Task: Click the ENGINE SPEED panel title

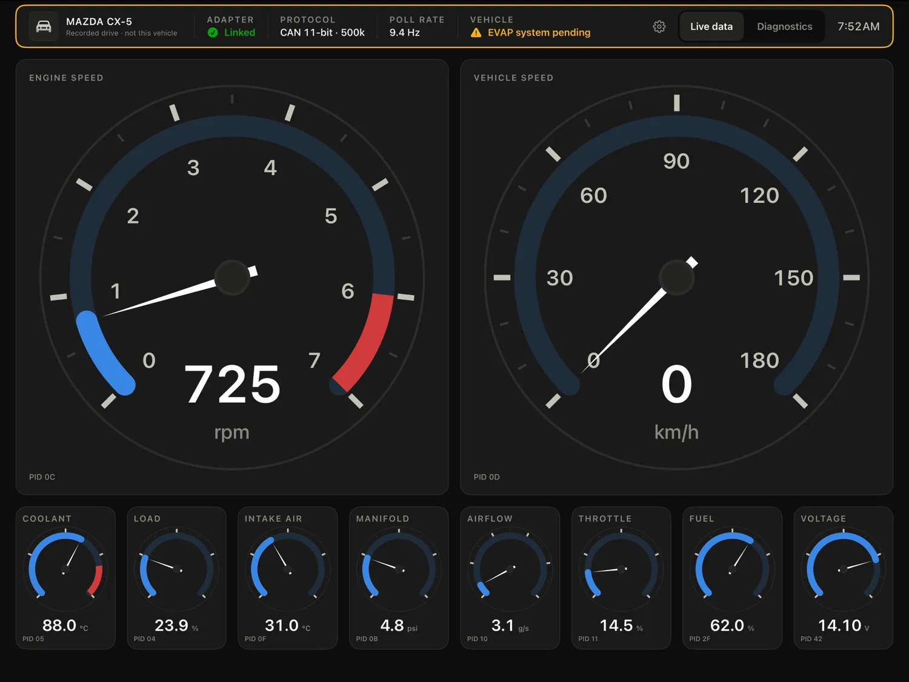Action: (x=66, y=78)
